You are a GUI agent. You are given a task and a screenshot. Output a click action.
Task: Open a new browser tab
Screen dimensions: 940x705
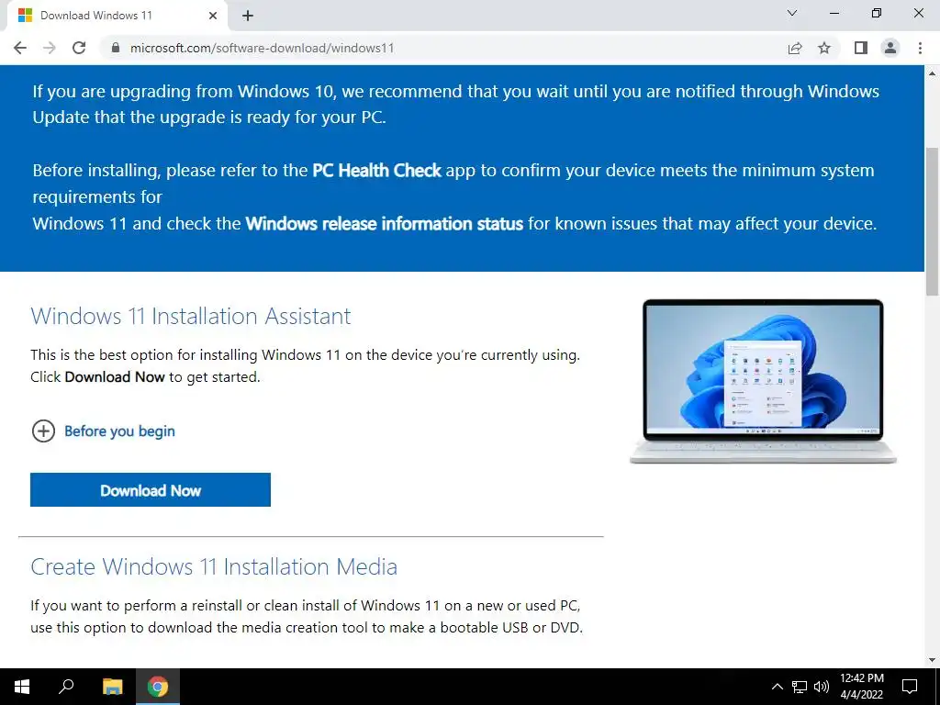tap(248, 17)
